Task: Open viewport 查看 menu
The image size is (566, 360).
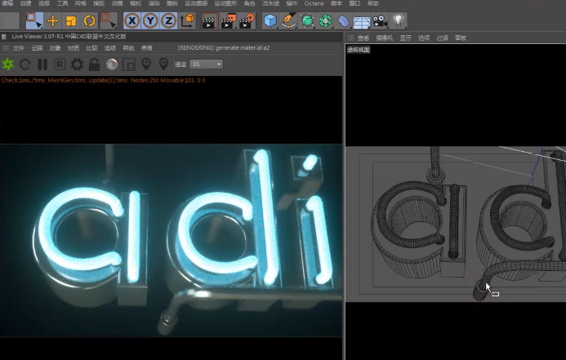Action: pyautogui.click(x=363, y=38)
